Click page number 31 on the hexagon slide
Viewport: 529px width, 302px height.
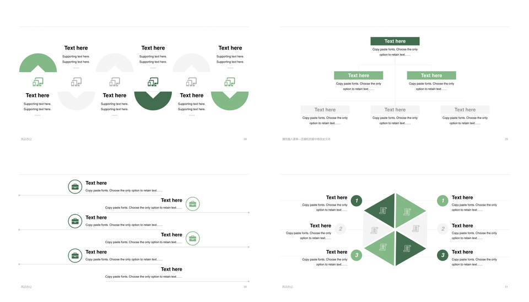[506, 287]
